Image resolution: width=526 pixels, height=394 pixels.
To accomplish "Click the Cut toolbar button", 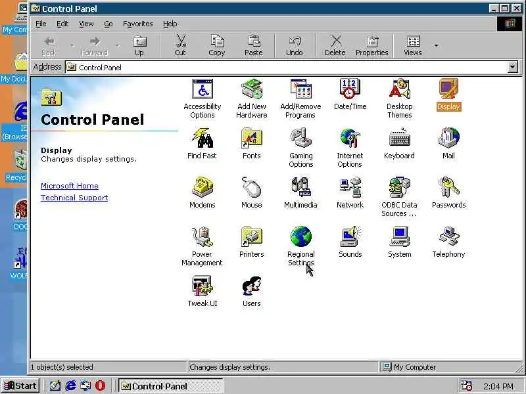I will (x=180, y=46).
